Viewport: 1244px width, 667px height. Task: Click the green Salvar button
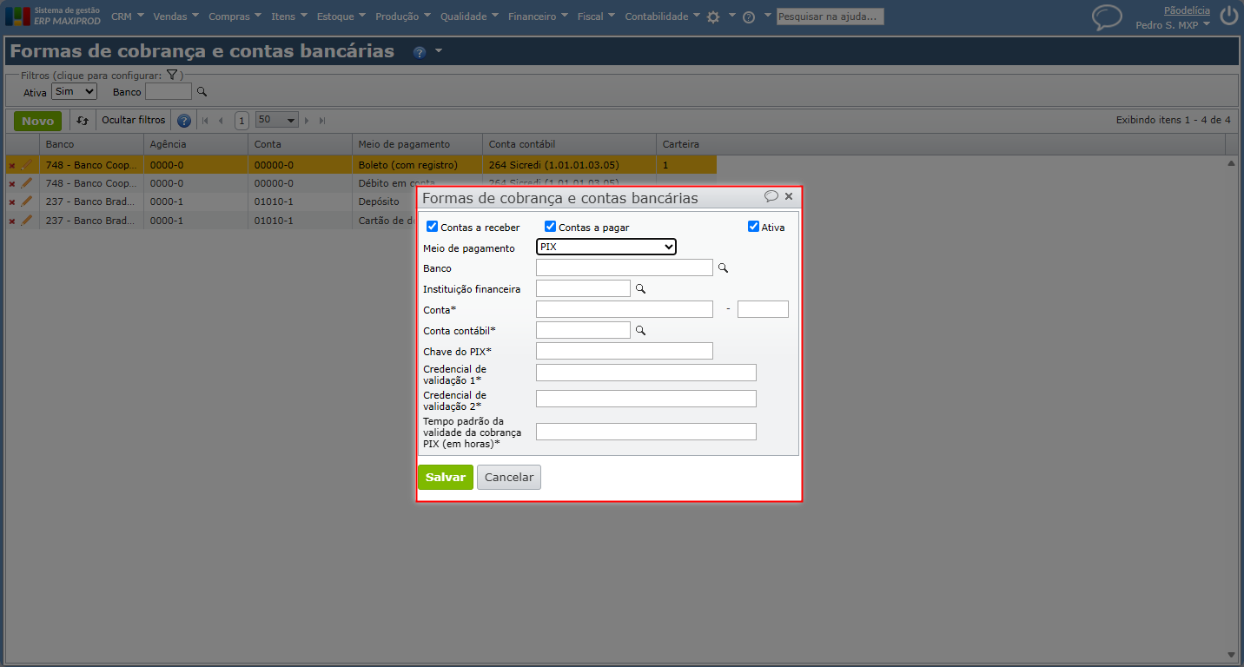coord(446,478)
